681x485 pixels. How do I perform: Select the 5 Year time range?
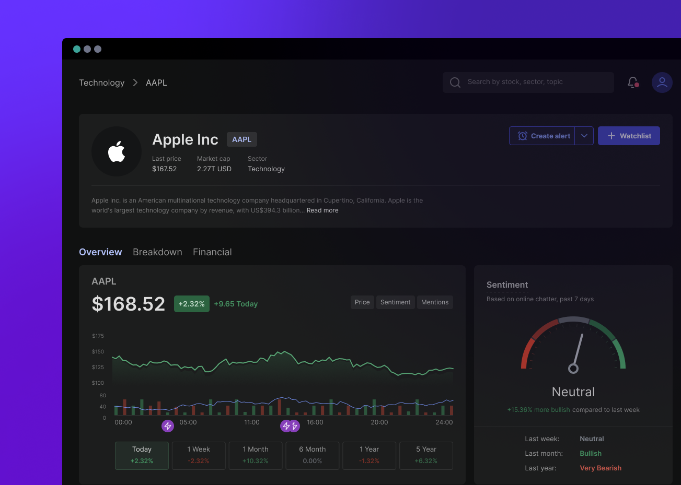pos(426,456)
